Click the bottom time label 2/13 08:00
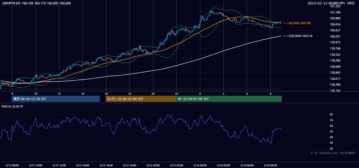The height and width of the screenshot is (168, 359). tap(12, 165)
